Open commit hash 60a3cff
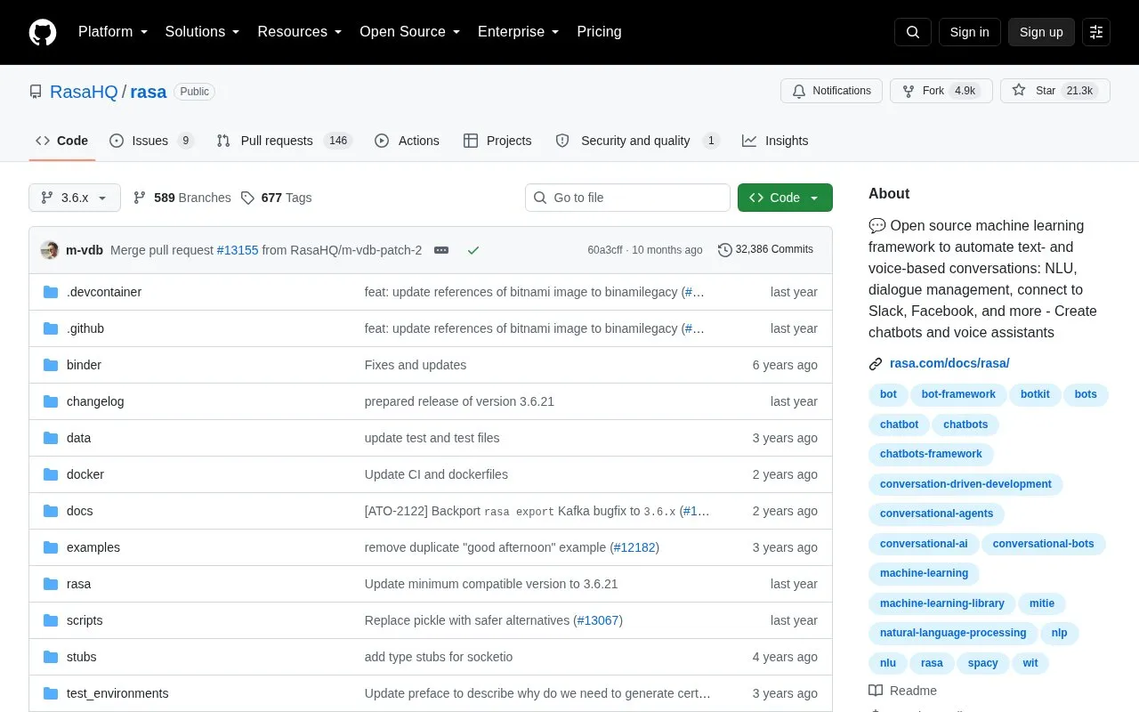 [x=605, y=250]
